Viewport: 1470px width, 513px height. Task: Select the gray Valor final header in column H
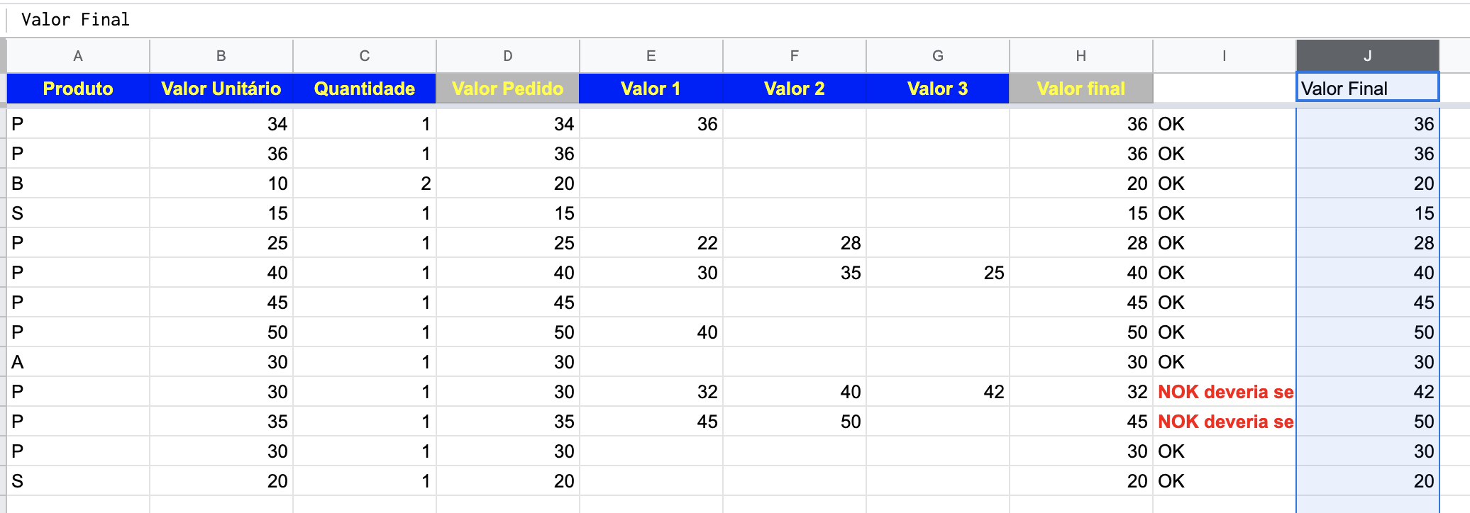click(1081, 89)
